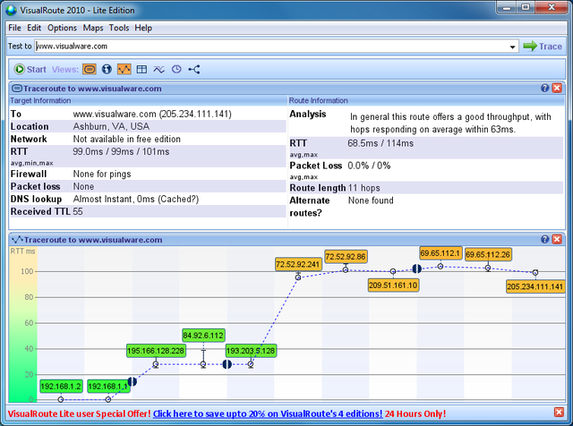Screen dimensions: 573x426
Task: Open the Maps menu
Action: 93,28
